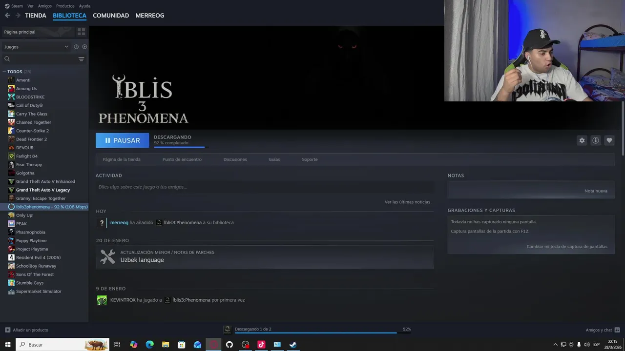Add game to favorites heart icon
This screenshot has width=625, height=351.
[609, 140]
